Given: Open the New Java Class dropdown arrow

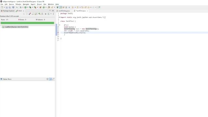Looking at the screenshot, I should (x=46, y=7).
